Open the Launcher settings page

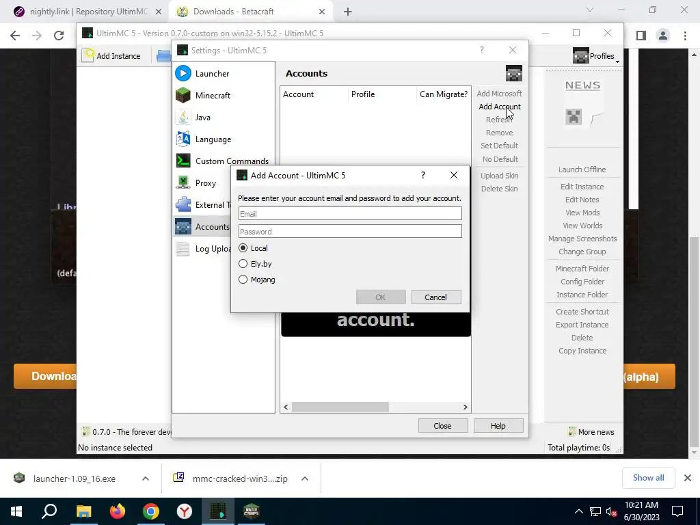click(x=224, y=74)
